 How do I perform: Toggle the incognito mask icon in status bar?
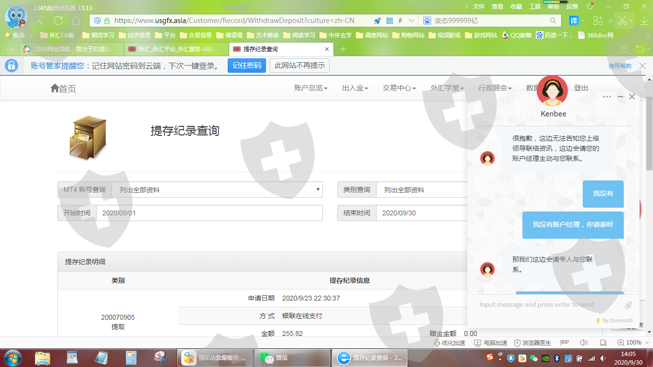click(x=565, y=343)
